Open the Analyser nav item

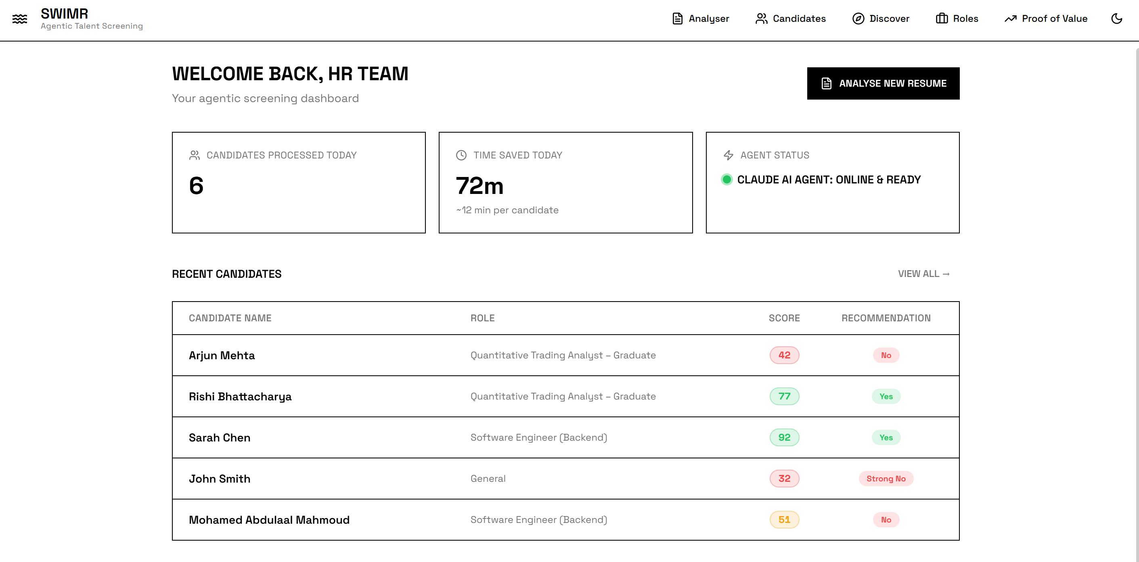click(x=708, y=19)
